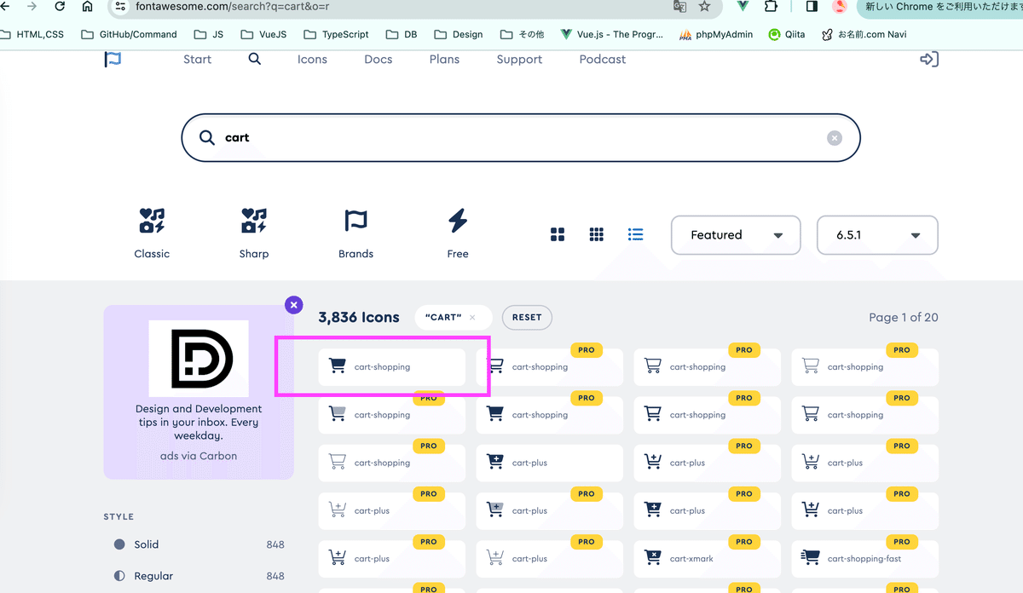1023x593 pixels.
Task: Toggle the browser side panel icon
Action: pyautogui.click(x=812, y=6)
